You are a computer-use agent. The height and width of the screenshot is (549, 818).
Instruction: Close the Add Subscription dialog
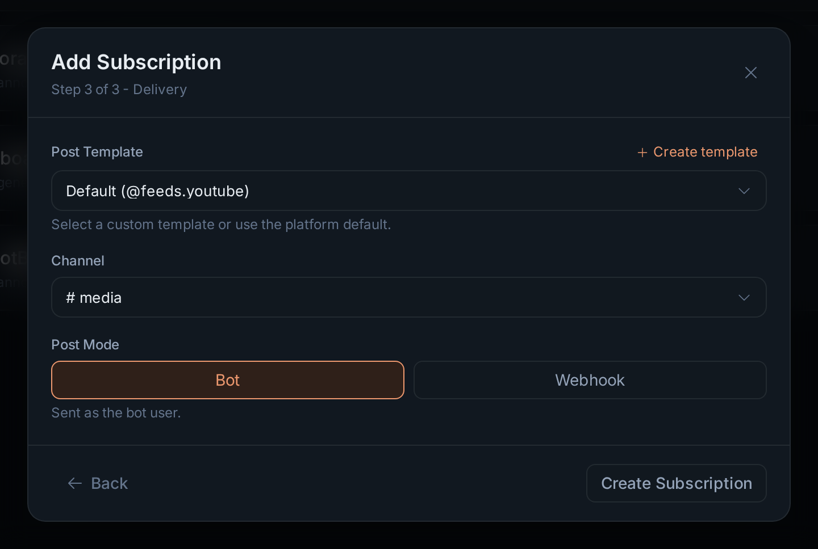[x=750, y=73]
